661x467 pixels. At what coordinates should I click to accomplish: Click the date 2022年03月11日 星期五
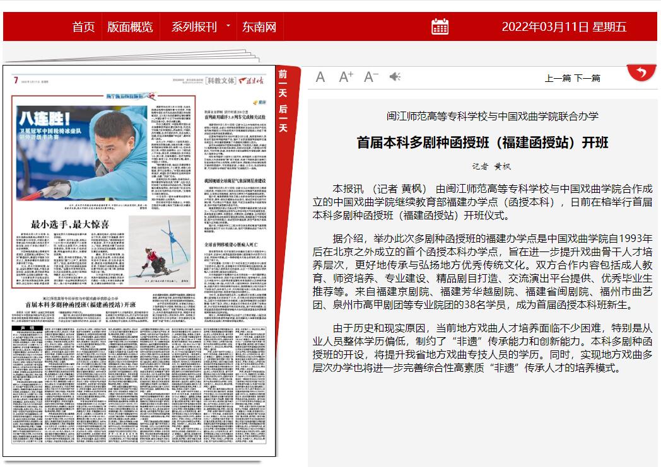(564, 27)
